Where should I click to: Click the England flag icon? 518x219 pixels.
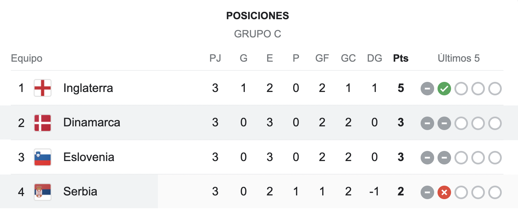click(x=43, y=88)
